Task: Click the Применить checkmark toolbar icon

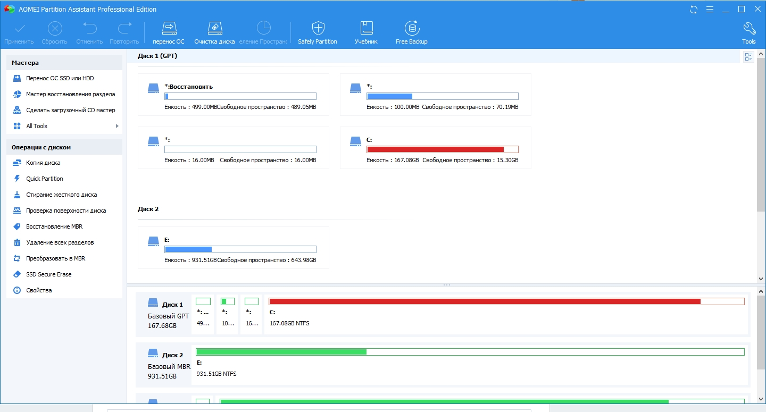Action: tap(19, 29)
